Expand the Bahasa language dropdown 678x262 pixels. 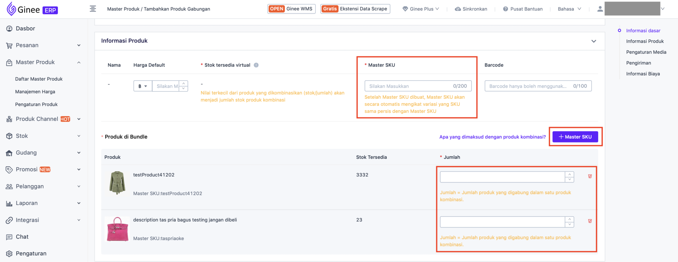point(569,9)
